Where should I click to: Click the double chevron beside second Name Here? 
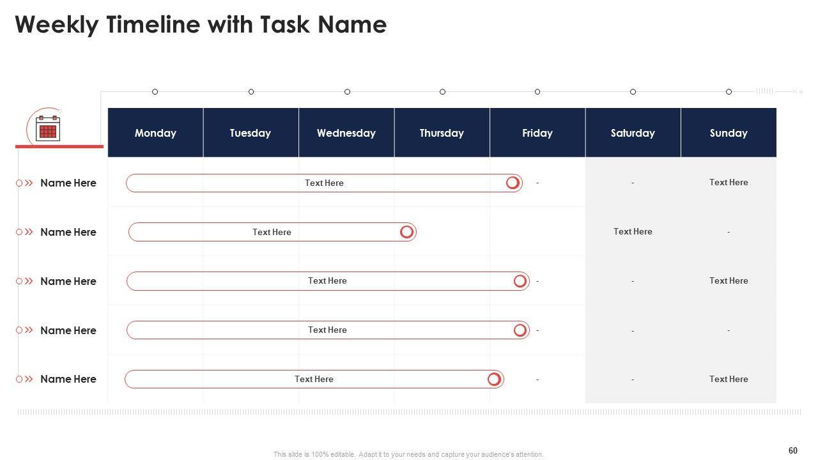click(29, 232)
